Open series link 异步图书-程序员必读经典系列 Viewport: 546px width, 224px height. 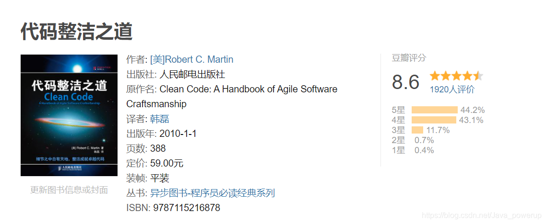pyautogui.click(x=213, y=193)
